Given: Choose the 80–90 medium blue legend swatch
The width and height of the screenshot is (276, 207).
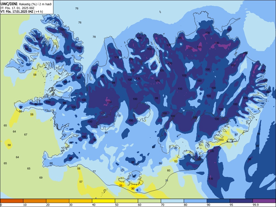Looking at the screenshot, I should (195, 201).
